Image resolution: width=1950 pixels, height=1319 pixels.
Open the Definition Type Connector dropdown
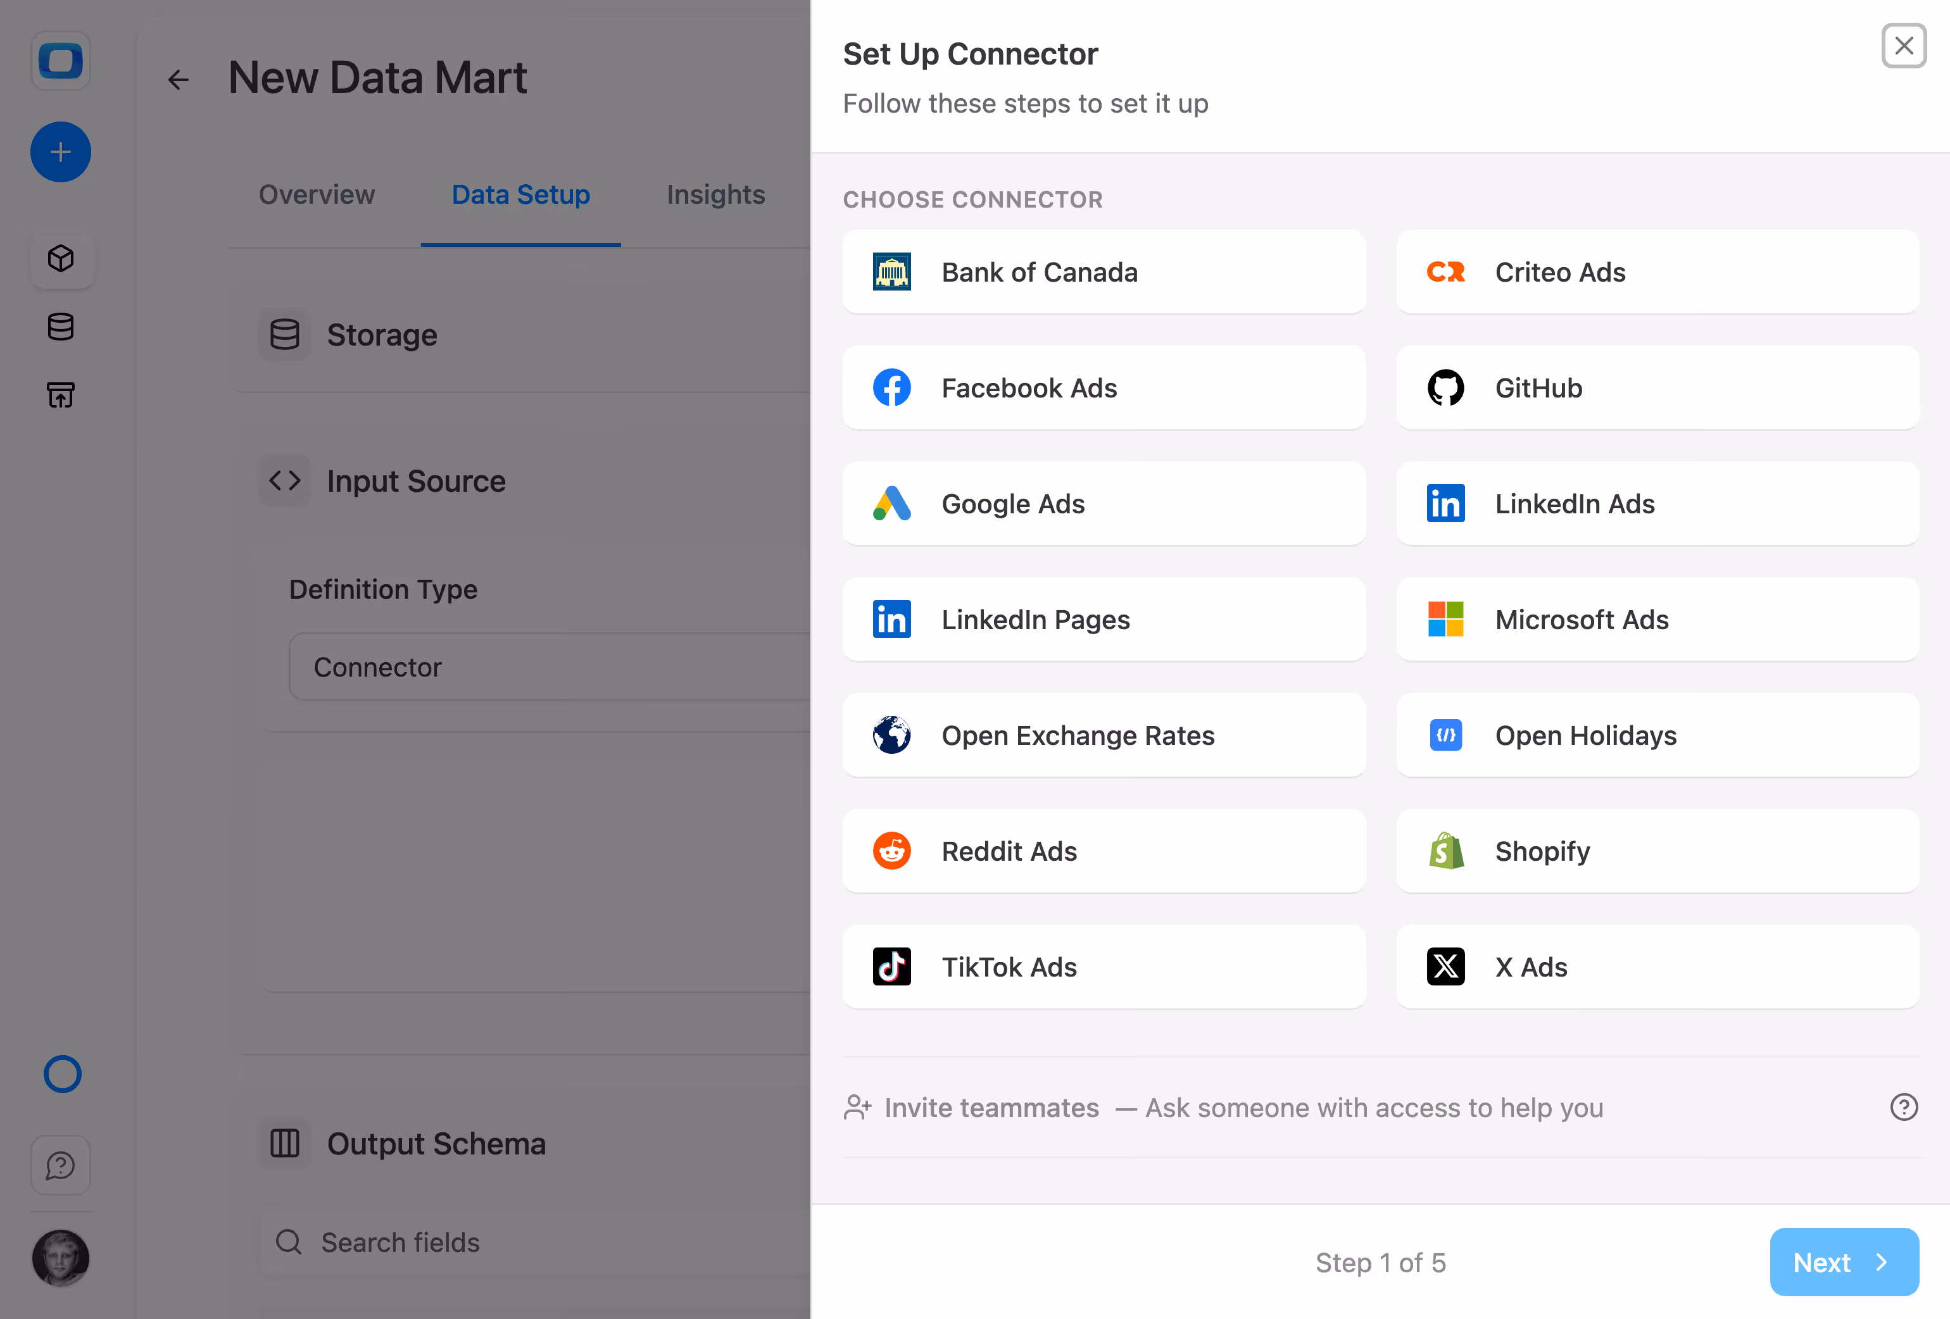click(550, 667)
